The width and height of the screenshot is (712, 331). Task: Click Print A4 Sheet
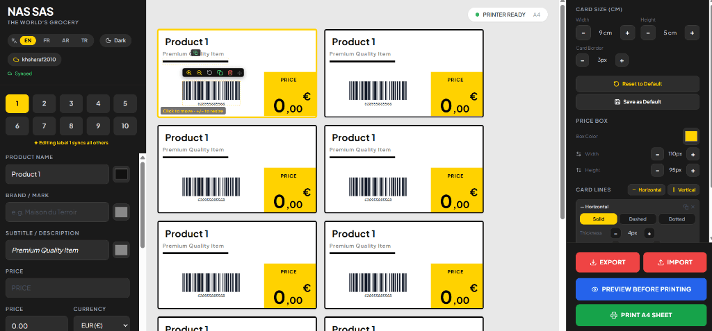pos(641,315)
